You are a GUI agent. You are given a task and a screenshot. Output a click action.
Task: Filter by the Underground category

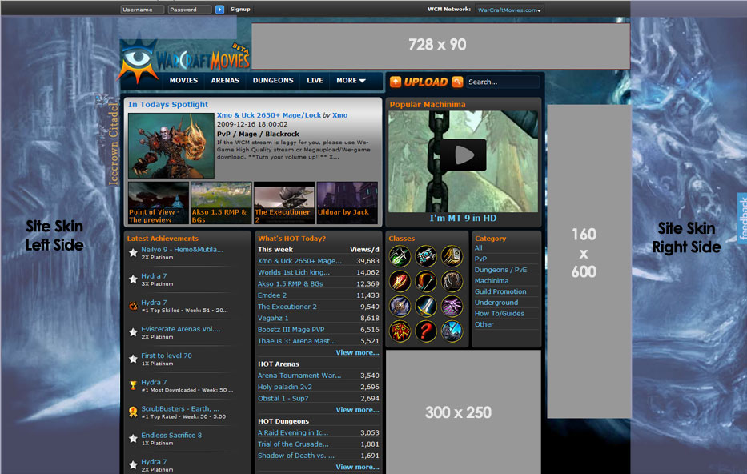click(496, 303)
